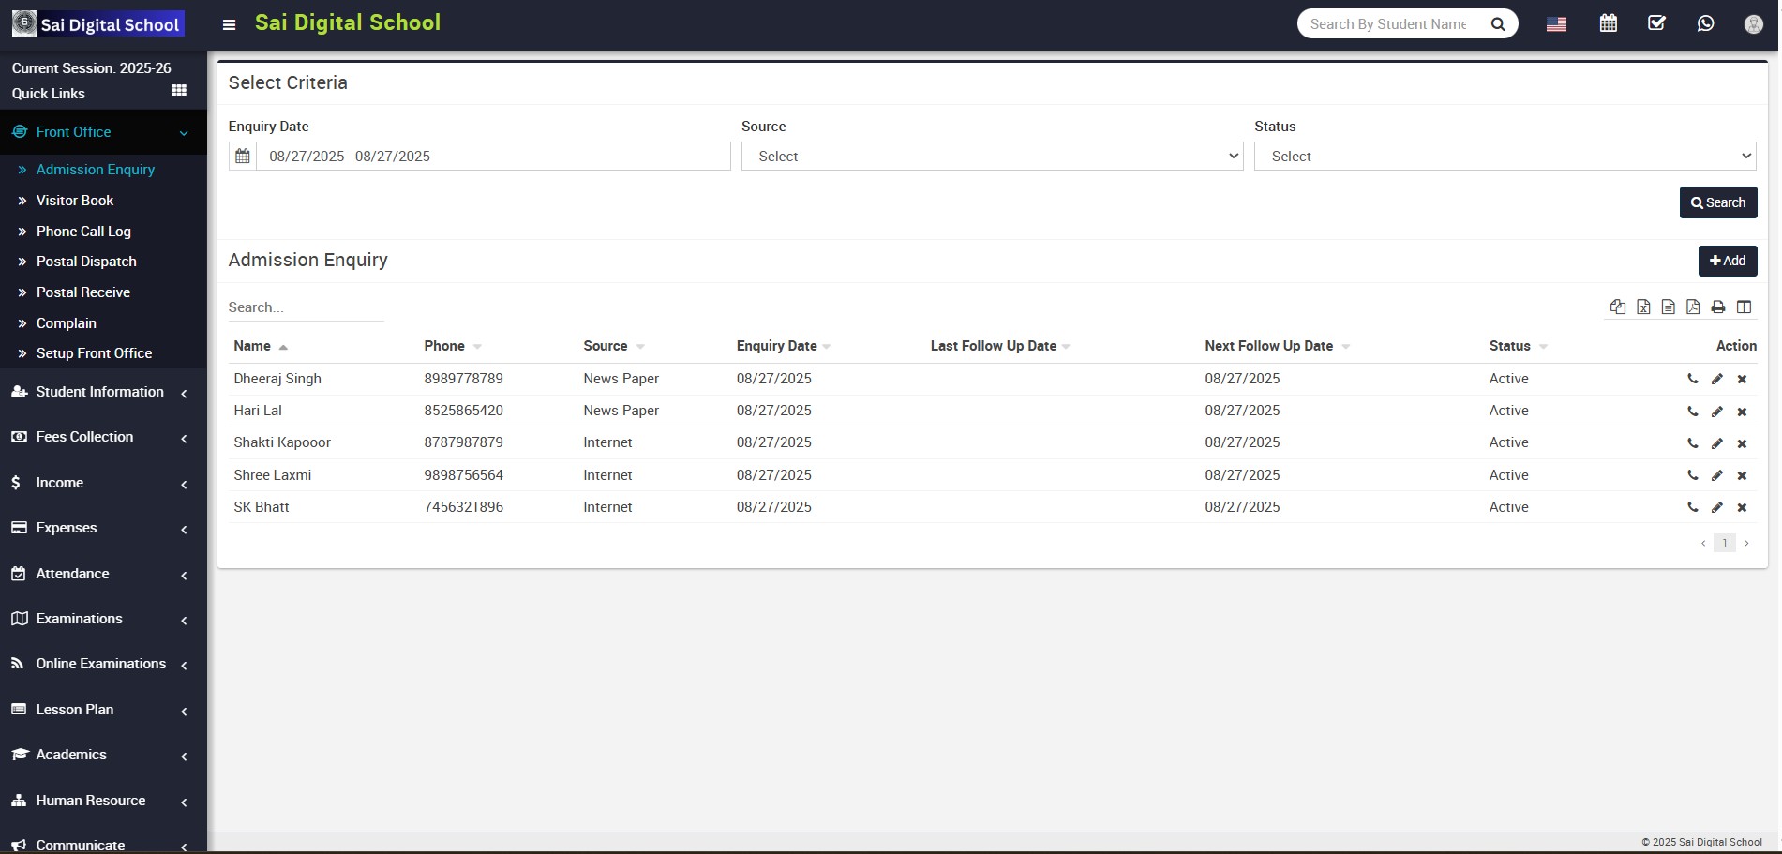Toggle sidebar with hamburger menu
The image size is (1782, 854).
coord(229,25)
